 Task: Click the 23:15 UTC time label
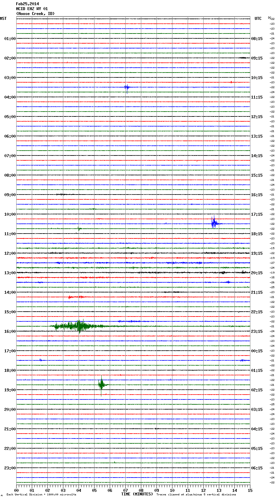tap(257, 331)
